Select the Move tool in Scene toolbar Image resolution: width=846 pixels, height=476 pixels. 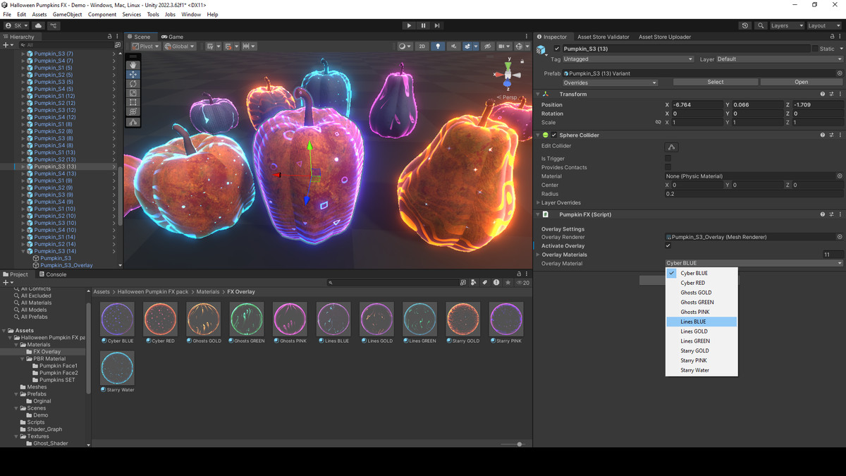[x=133, y=74]
